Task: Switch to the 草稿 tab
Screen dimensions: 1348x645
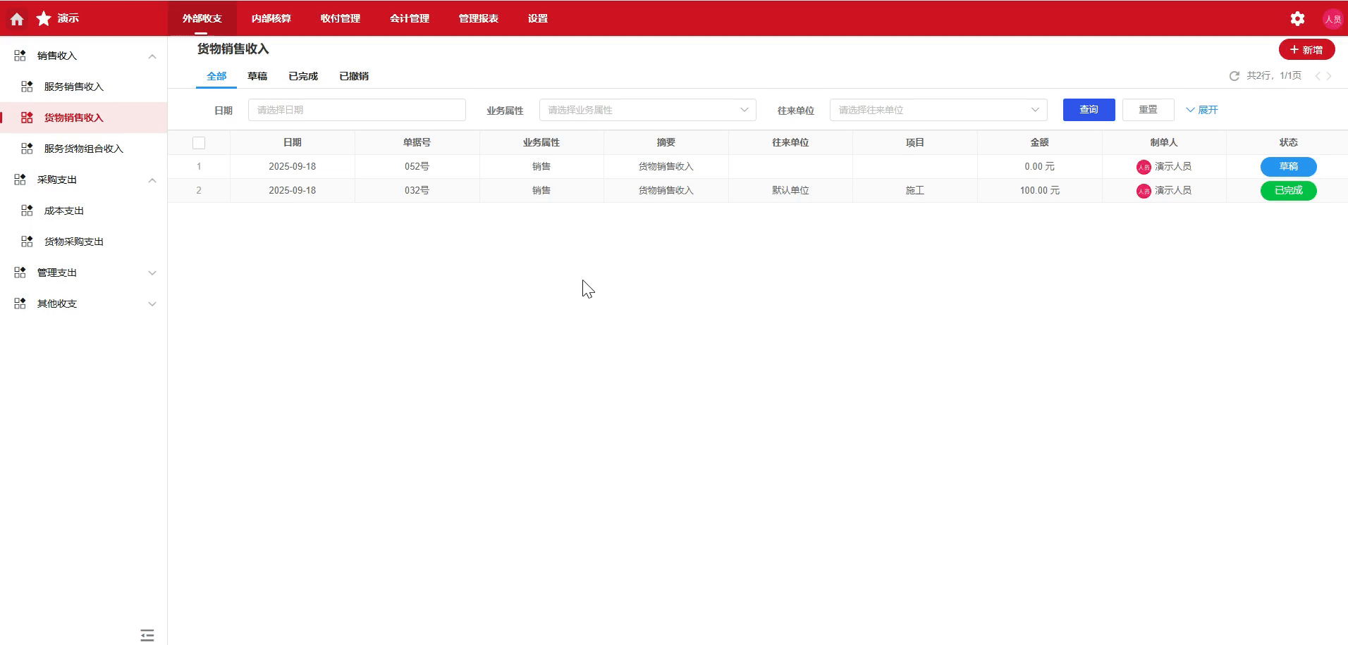Action: [x=257, y=76]
